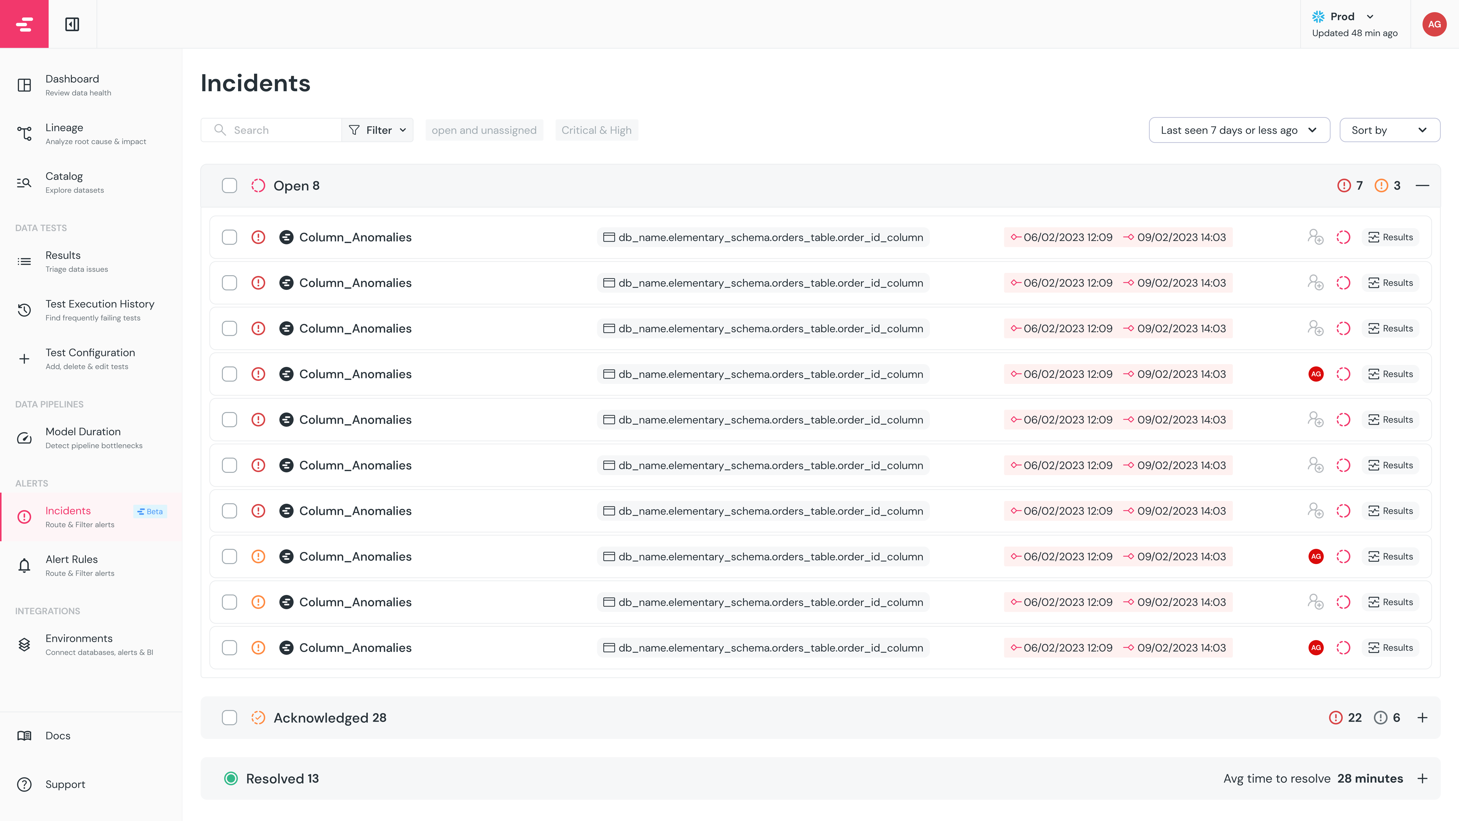Click the Elementary logo icon
Viewport: 1459px width, 821px height.
pos(24,24)
